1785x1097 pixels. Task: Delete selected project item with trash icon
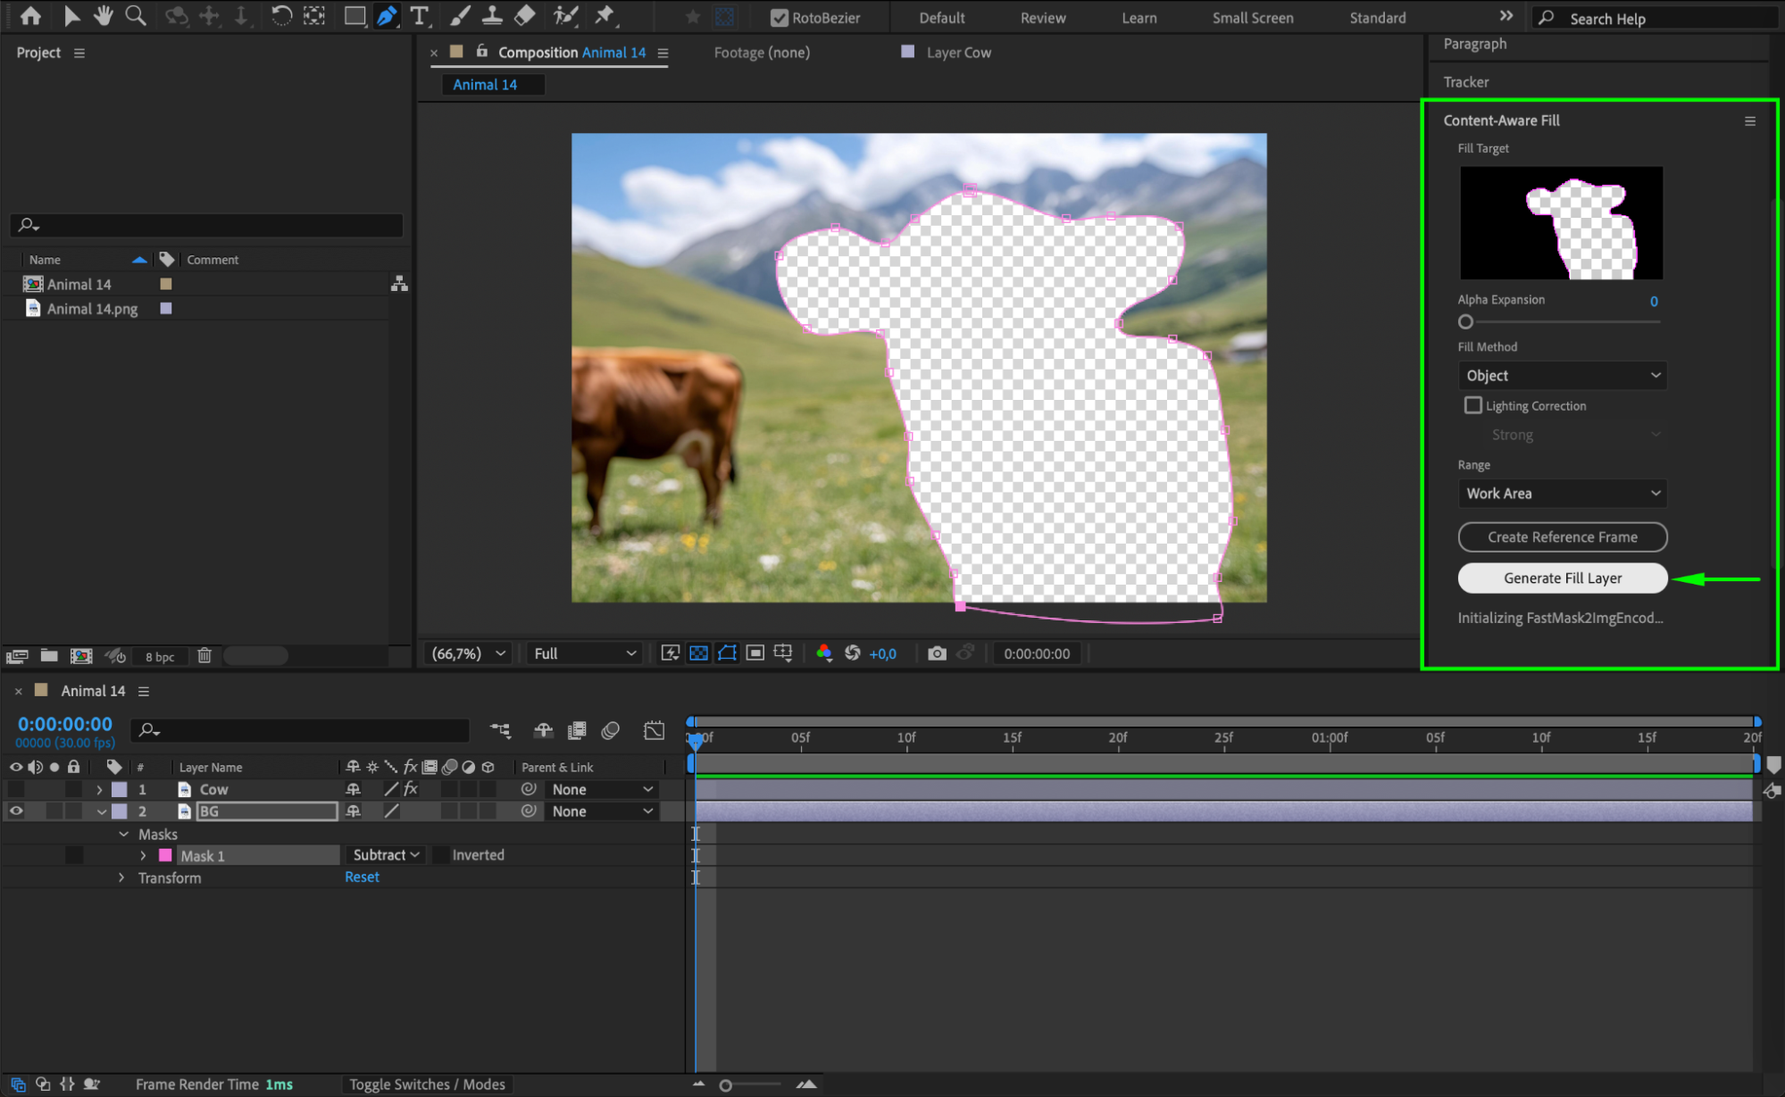204,655
